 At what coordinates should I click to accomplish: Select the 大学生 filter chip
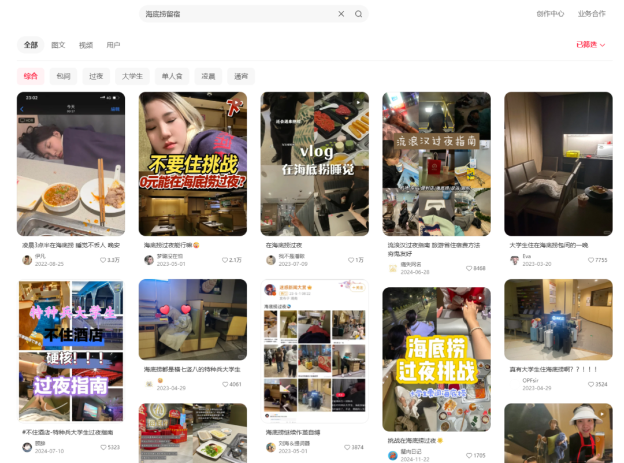[x=132, y=76]
